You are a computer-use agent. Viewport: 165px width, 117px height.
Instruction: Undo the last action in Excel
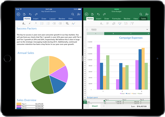[98, 14]
